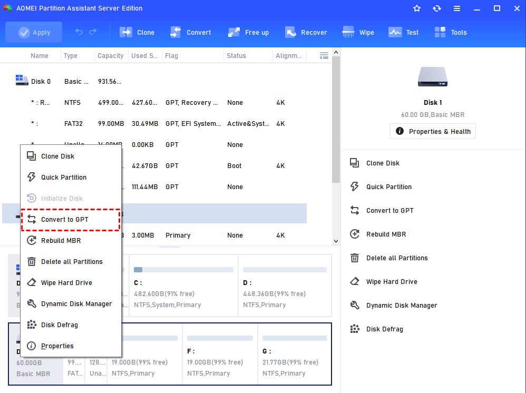The width and height of the screenshot is (526, 393).
Task: Select the Primary partition row with 3.00MB used
Action: (214, 235)
